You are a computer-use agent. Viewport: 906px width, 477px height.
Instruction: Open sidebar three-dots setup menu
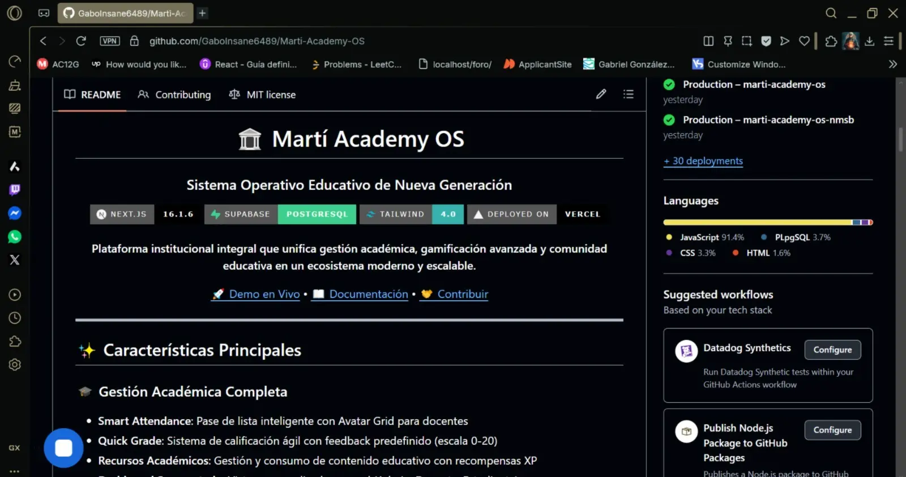15,471
